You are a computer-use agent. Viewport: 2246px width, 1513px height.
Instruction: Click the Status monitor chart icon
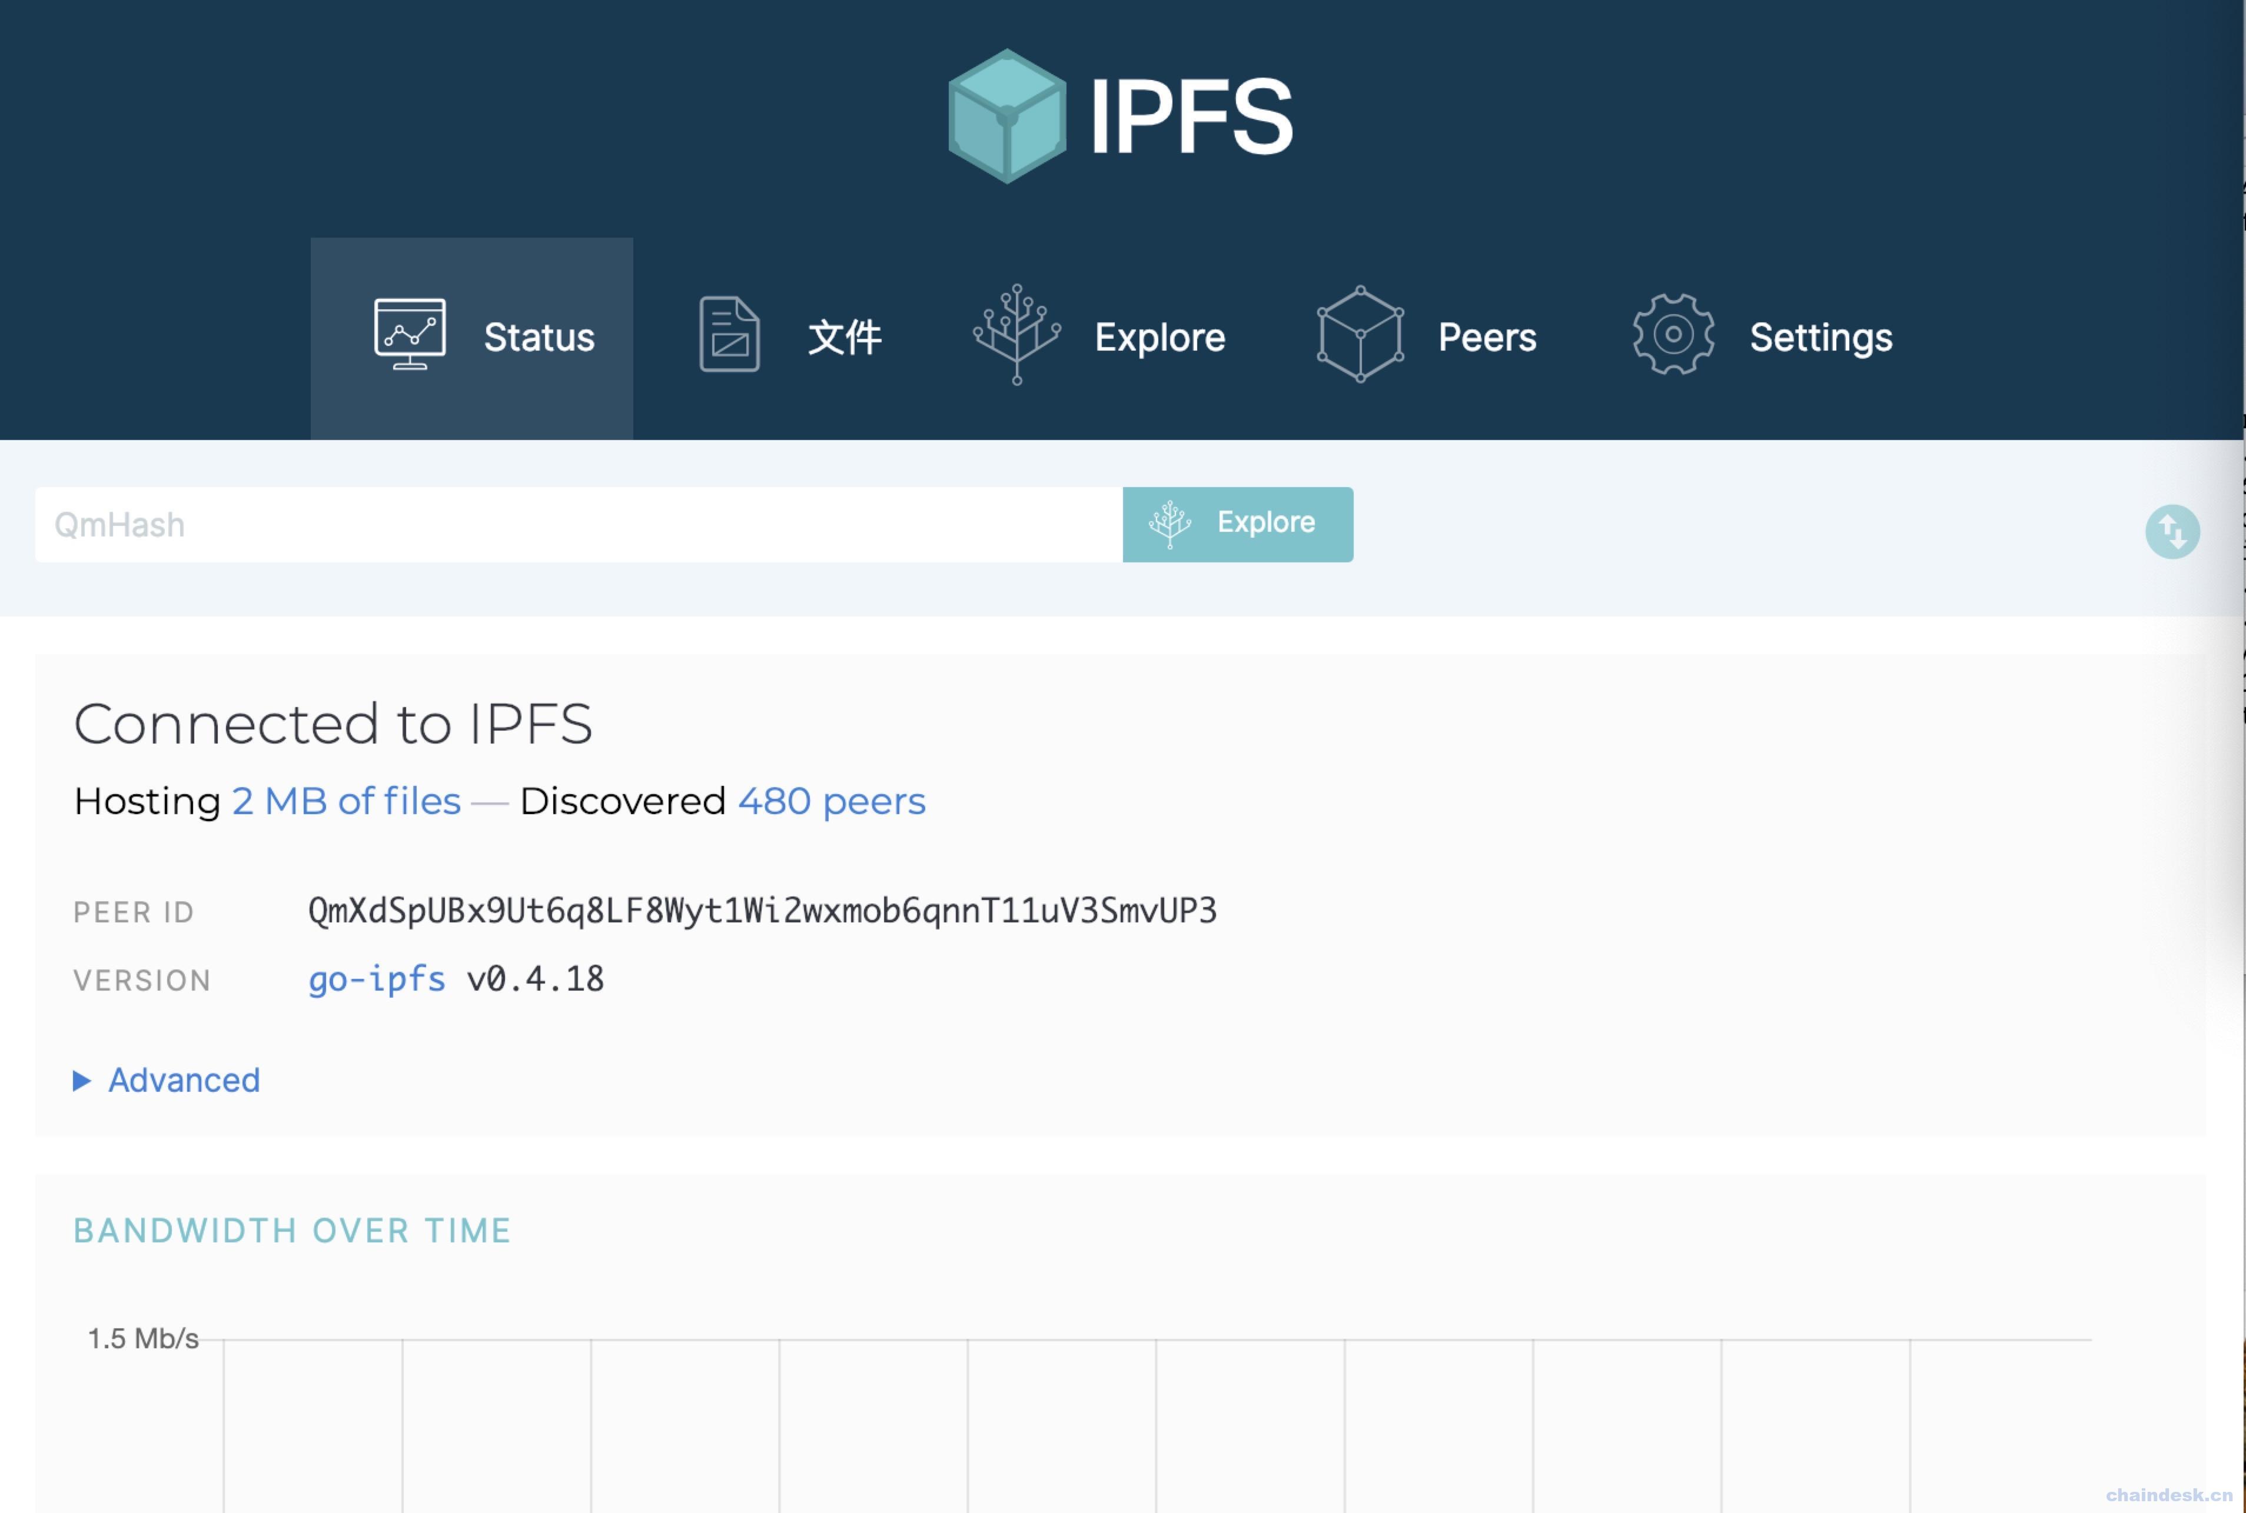(410, 334)
